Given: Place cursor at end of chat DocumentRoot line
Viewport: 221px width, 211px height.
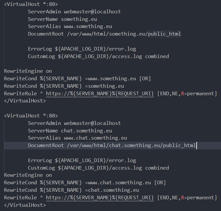Looking at the screenshot, I should (196, 145).
